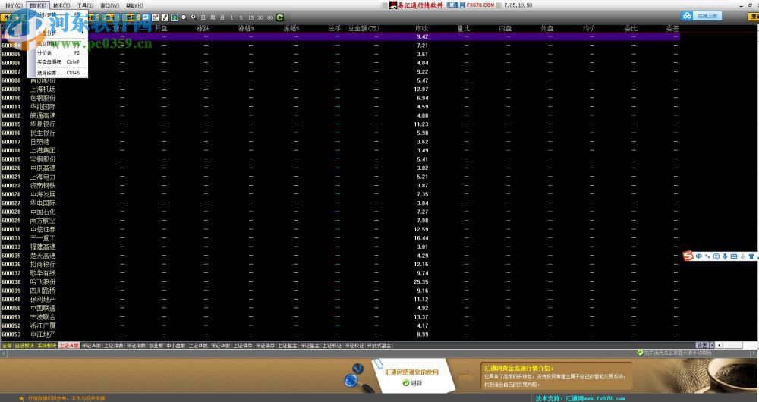Select the 5-minute period button
Image resolution: width=759 pixels, height=402 pixels.
point(241,17)
